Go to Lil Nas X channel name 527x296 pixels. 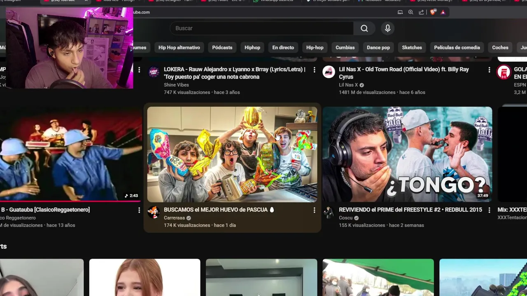coord(348,85)
